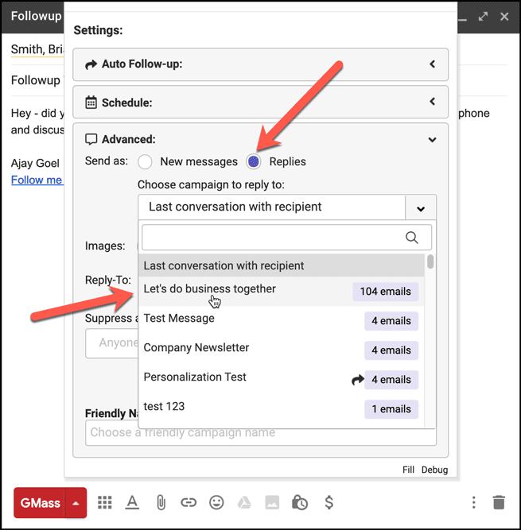Image resolution: width=521 pixels, height=530 pixels.
Task: Click the Fill link
Action: (x=408, y=470)
